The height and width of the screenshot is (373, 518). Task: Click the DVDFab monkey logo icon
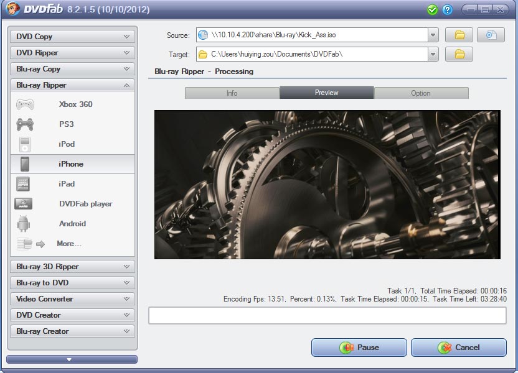(13, 9)
